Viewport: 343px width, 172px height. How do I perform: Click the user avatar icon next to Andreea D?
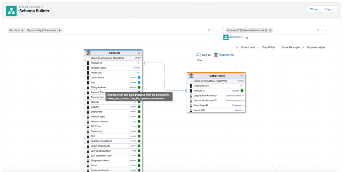coord(226,37)
